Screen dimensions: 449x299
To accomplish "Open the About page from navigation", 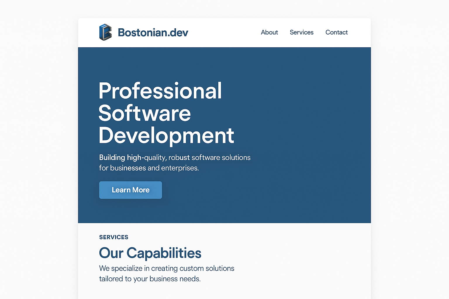I will [269, 32].
